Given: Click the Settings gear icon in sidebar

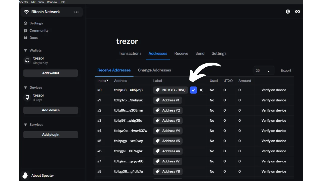Looking at the screenshot, I should [x=25, y=23].
